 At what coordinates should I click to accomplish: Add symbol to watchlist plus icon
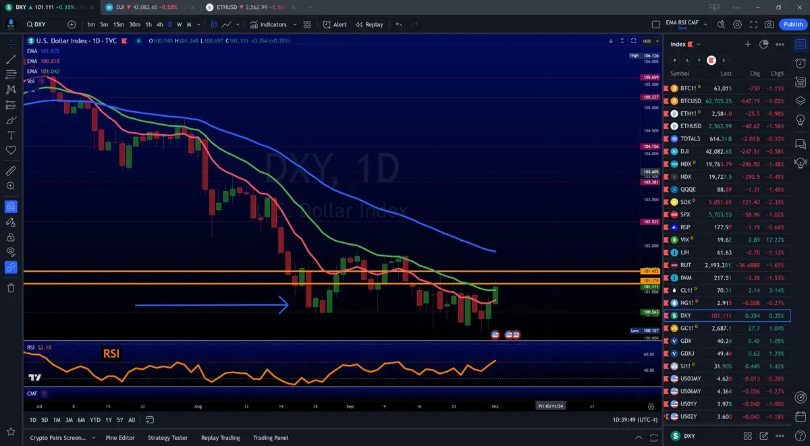[748, 44]
